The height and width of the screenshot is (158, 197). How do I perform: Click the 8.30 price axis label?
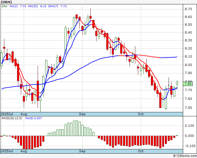(188, 40)
